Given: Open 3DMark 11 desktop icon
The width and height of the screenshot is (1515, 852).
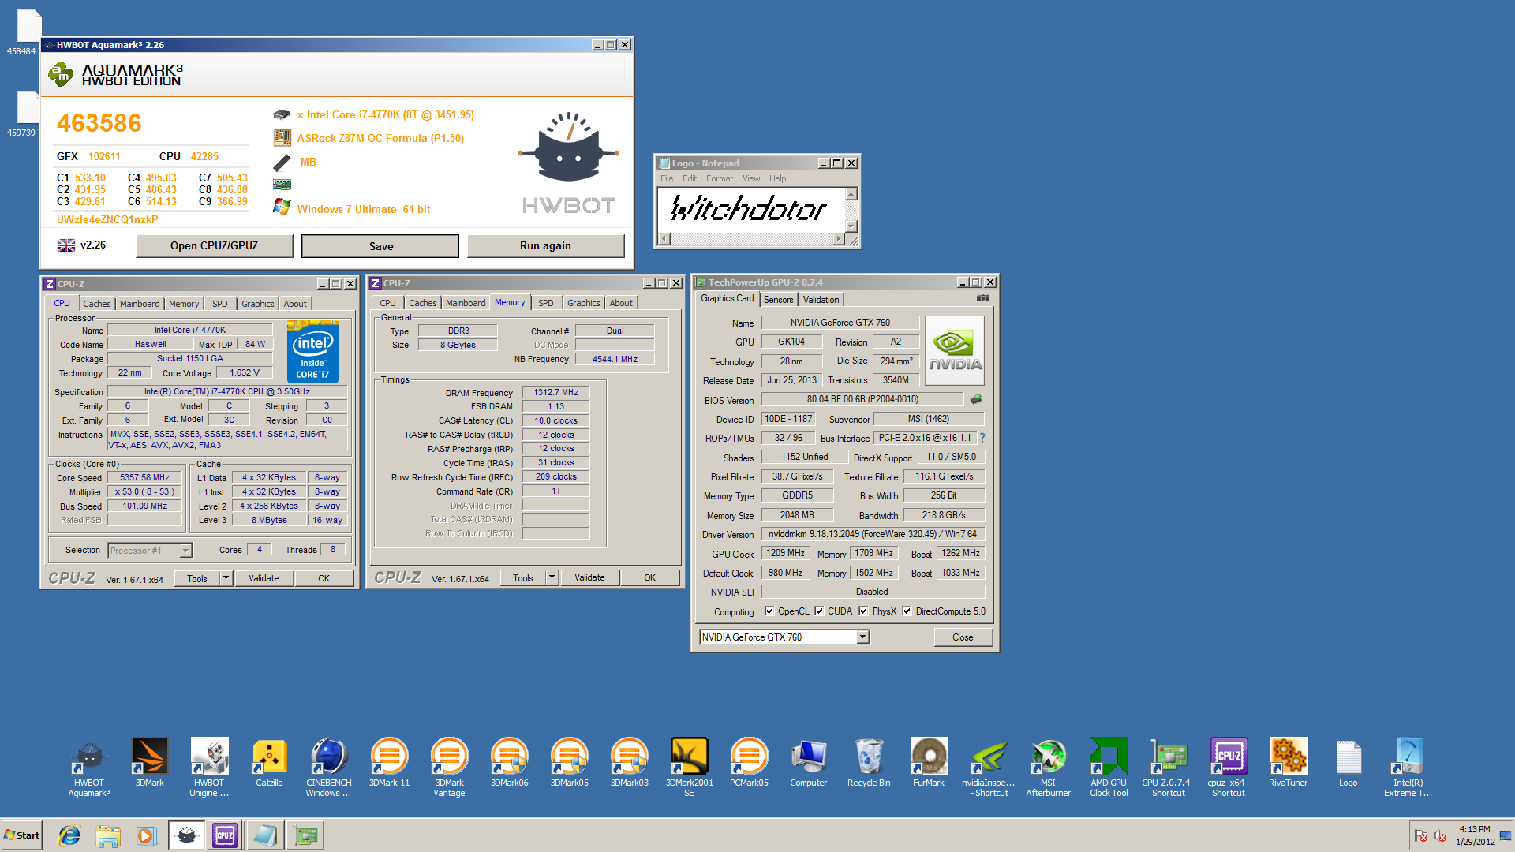Looking at the screenshot, I should [x=389, y=762].
